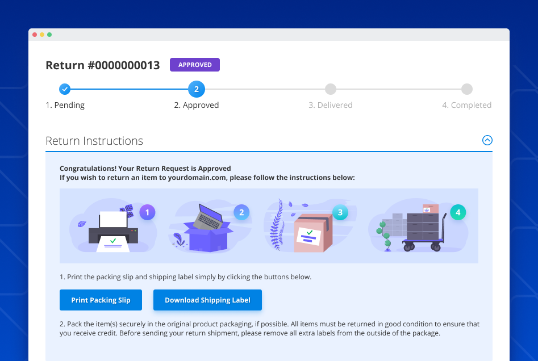This screenshot has height=361, width=538.
Task: Collapse the Return Instructions section chevron
Action: [487, 140]
